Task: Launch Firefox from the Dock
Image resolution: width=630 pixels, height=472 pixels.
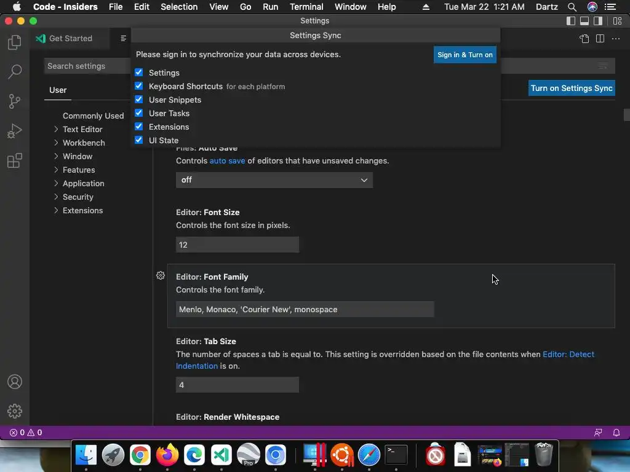Action: [x=167, y=455]
